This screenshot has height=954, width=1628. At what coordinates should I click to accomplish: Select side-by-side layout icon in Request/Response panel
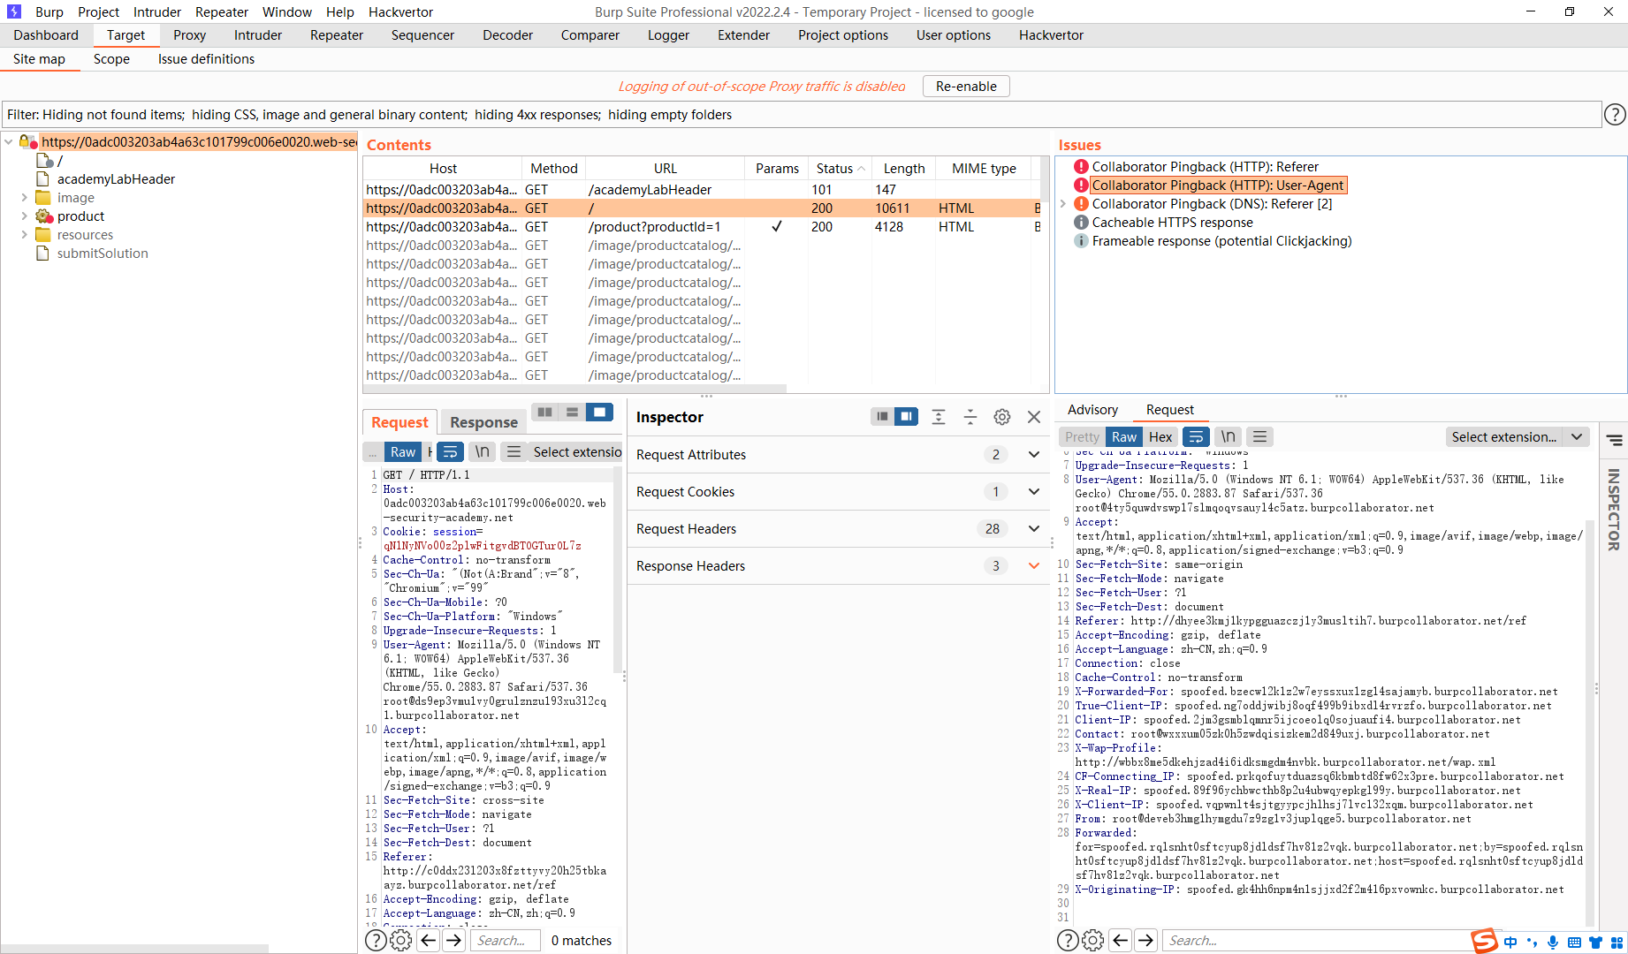point(545,413)
